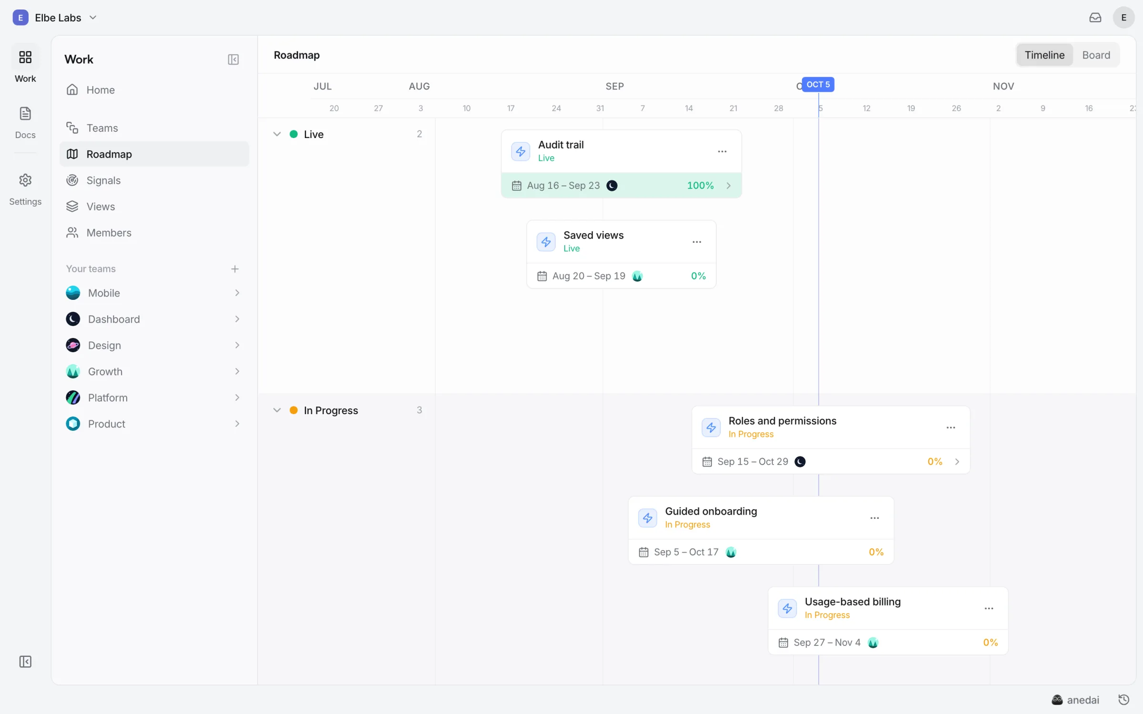Viewport: 1143px width, 714px height.
Task: Expand the Design team
Action: [x=237, y=345]
